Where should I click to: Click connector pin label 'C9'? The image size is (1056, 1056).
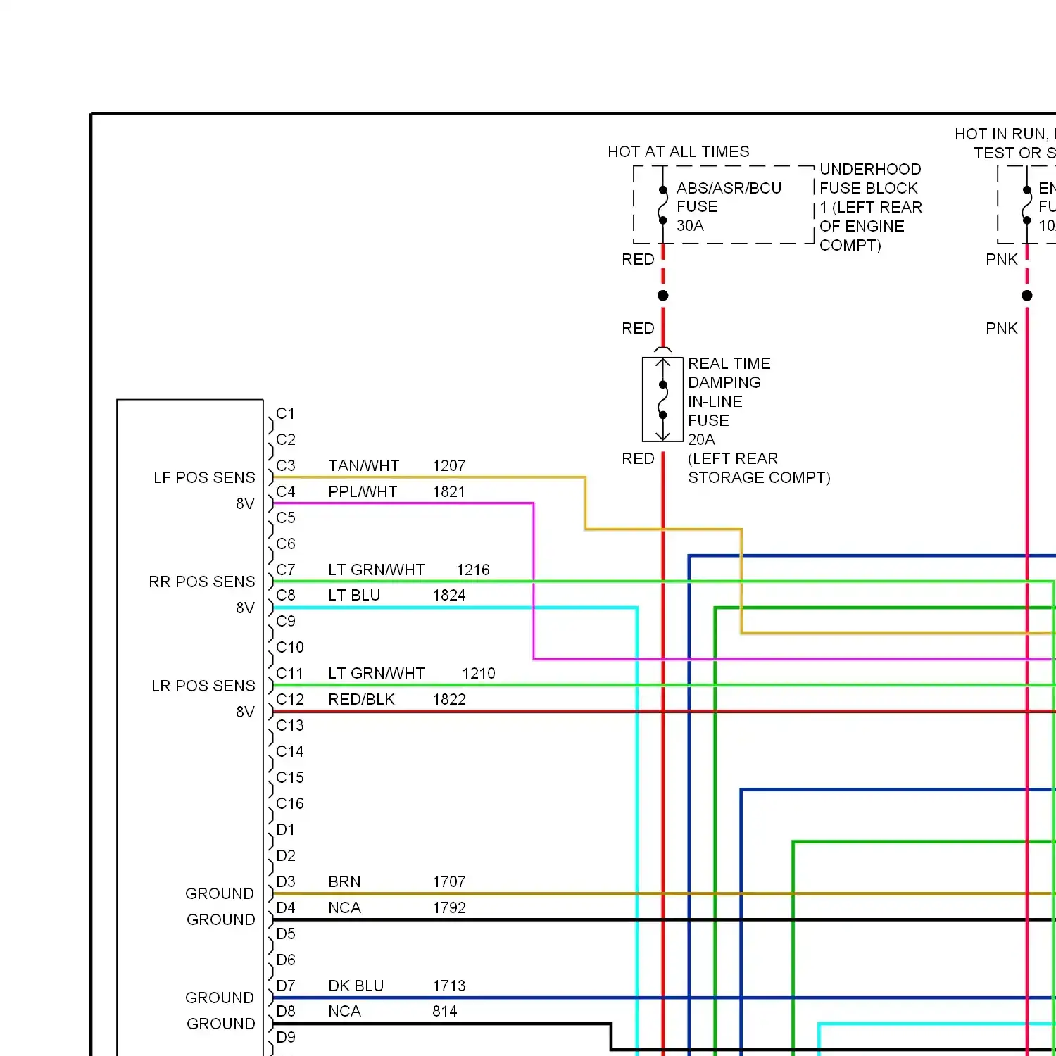click(286, 622)
